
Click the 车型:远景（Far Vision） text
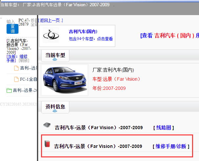coord(116,79)
